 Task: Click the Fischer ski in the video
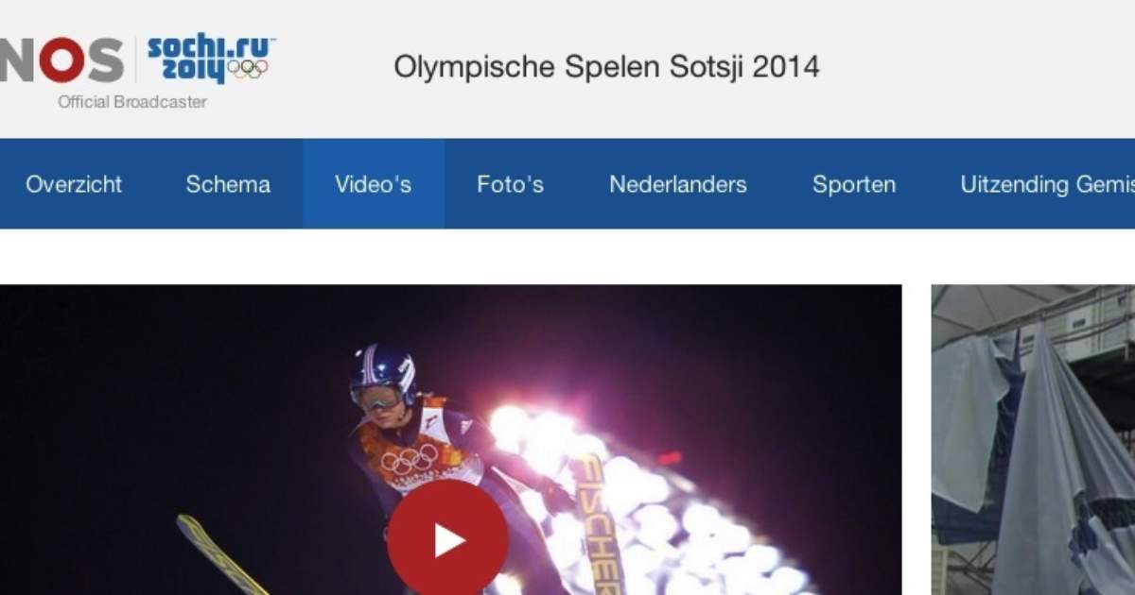pos(596,524)
